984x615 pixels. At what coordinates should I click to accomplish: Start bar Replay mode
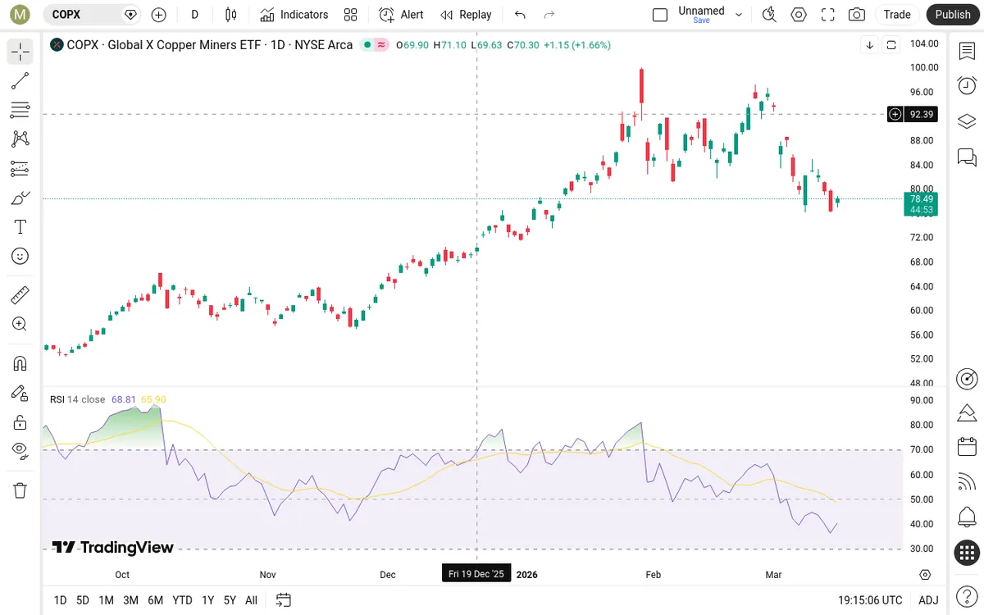coord(466,14)
